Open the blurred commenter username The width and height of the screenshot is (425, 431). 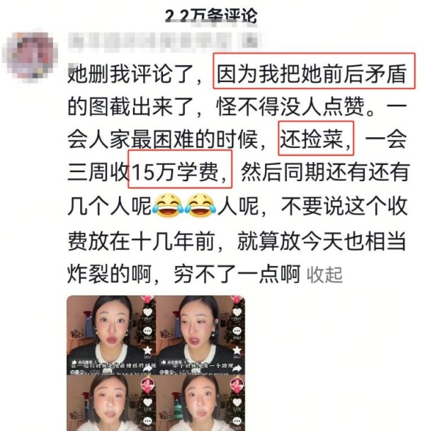tap(164, 42)
